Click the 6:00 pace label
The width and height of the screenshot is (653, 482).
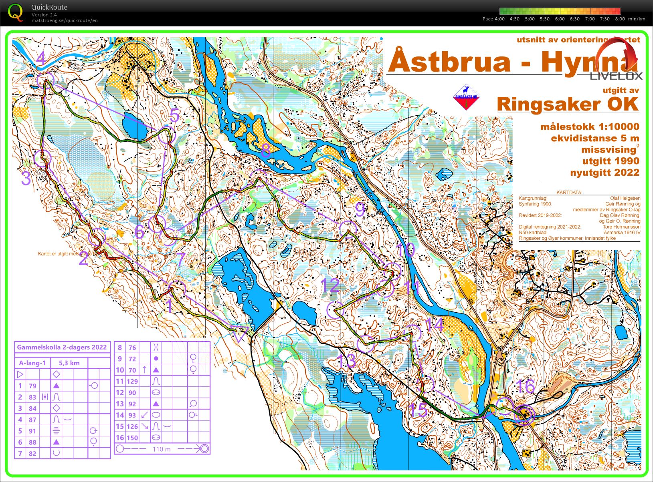pyautogui.click(x=560, y=19)
